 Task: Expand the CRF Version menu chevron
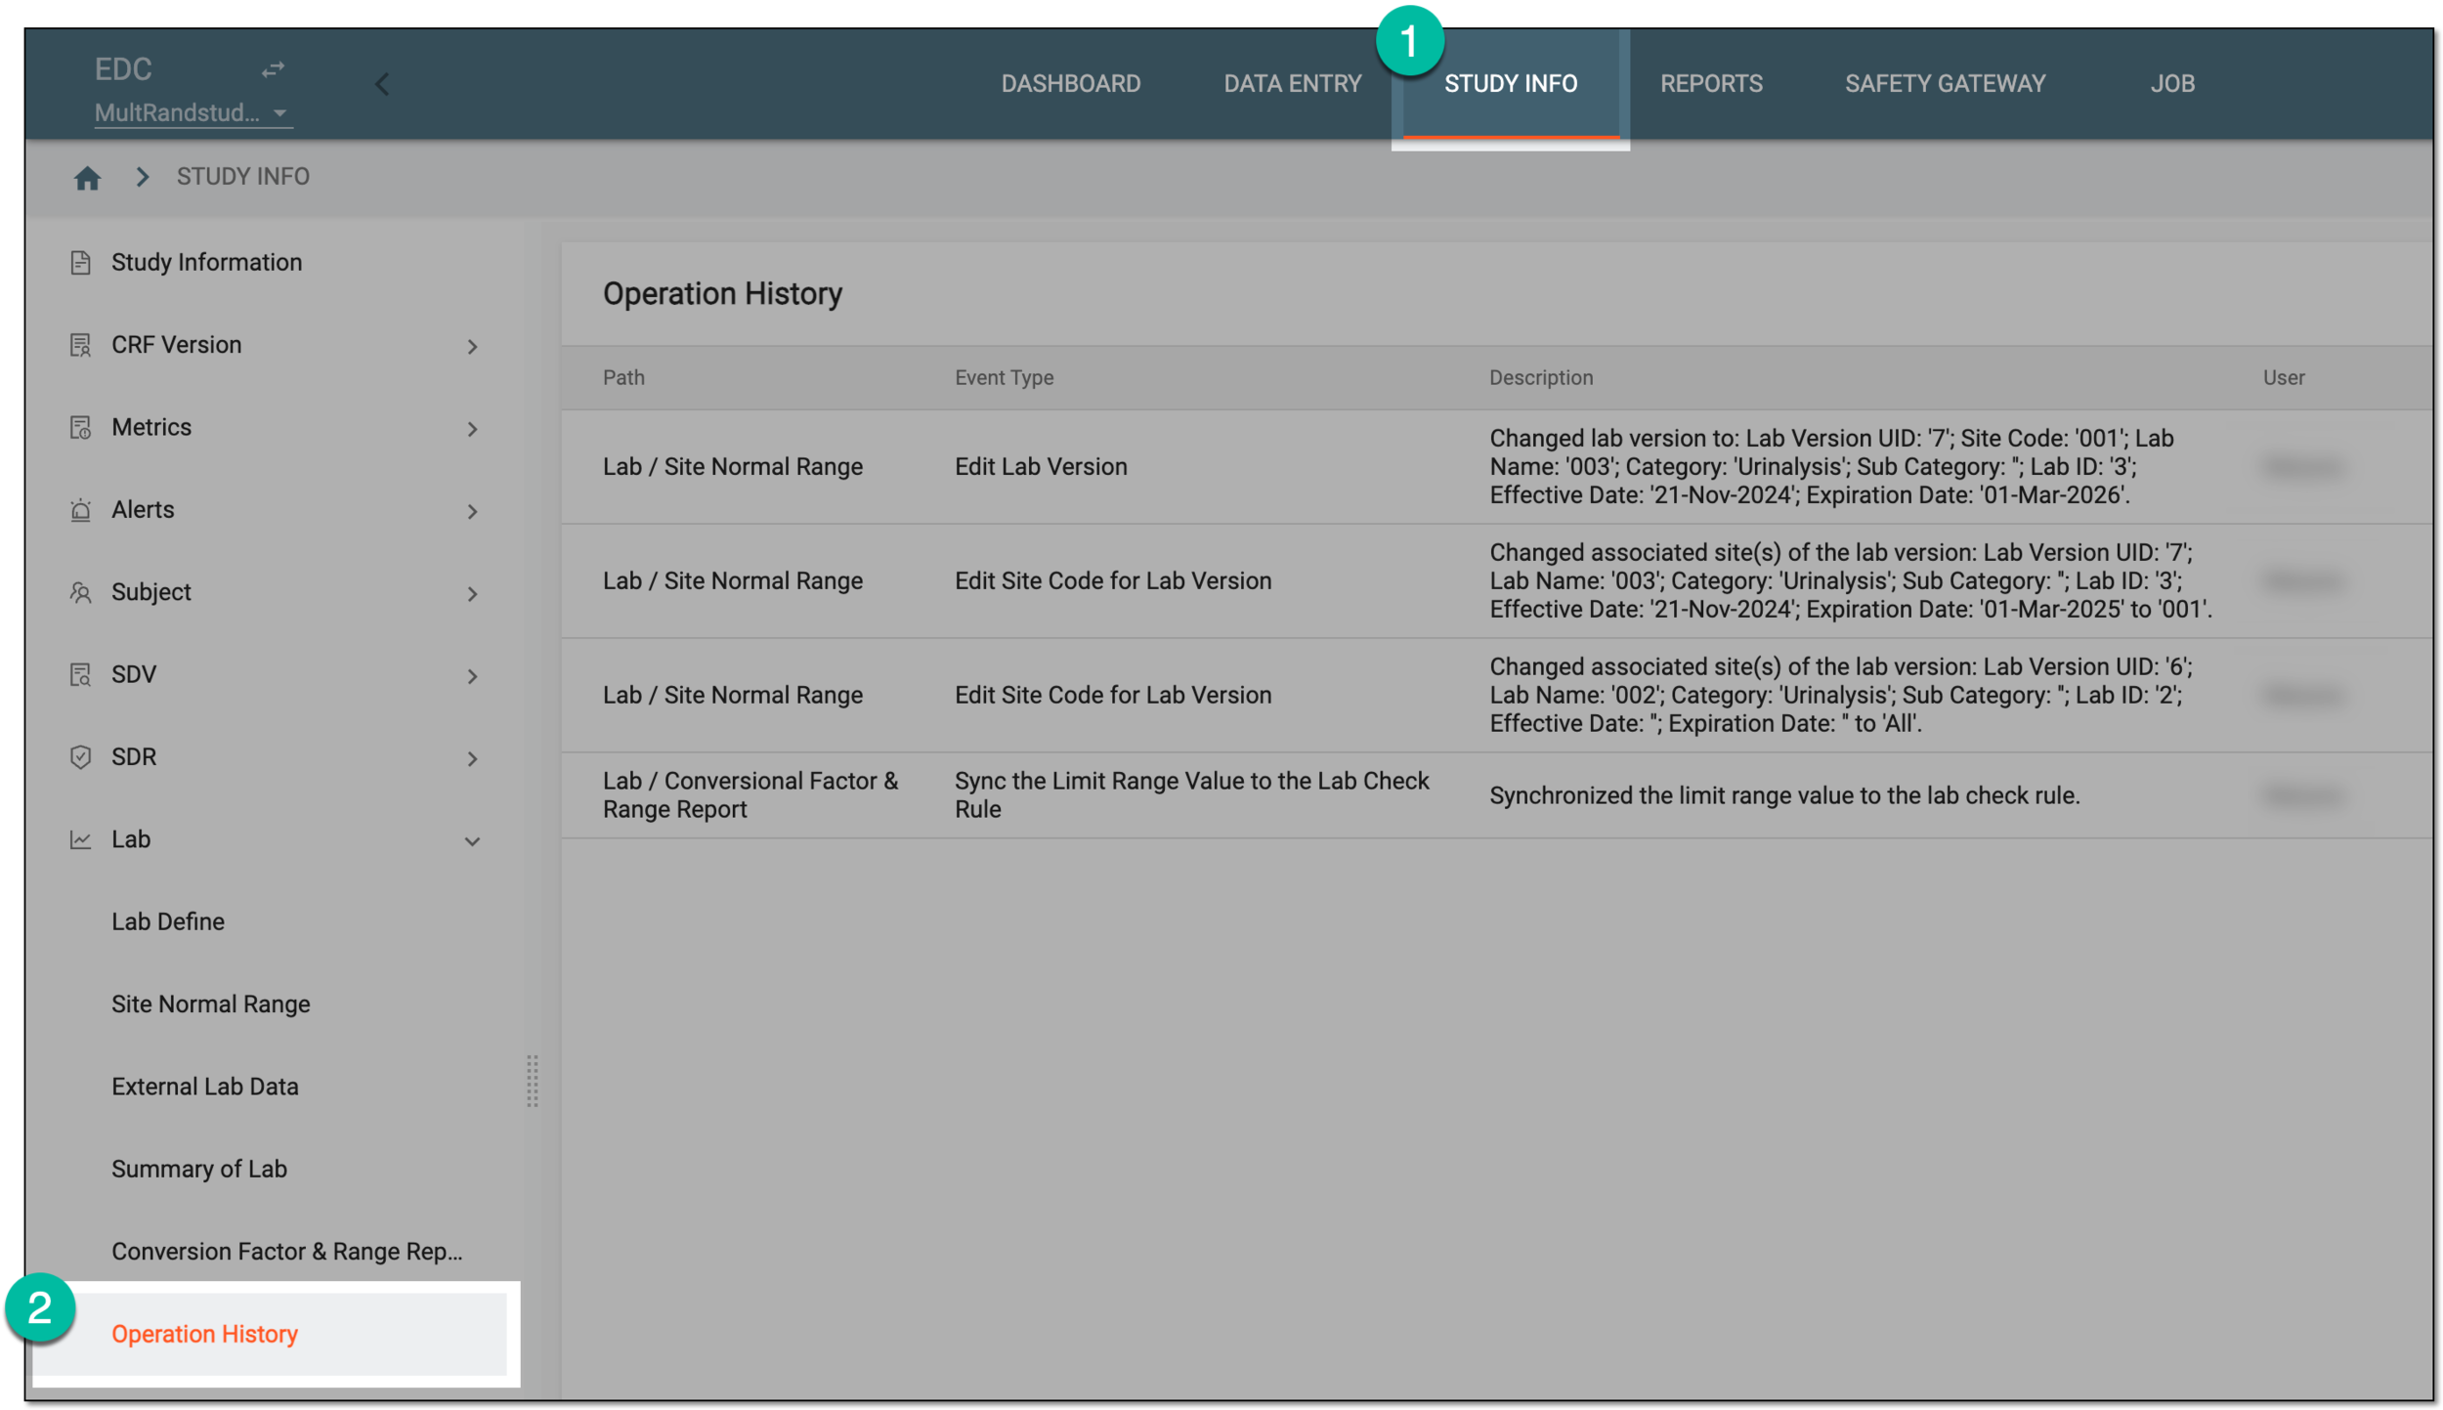[472, 346]
